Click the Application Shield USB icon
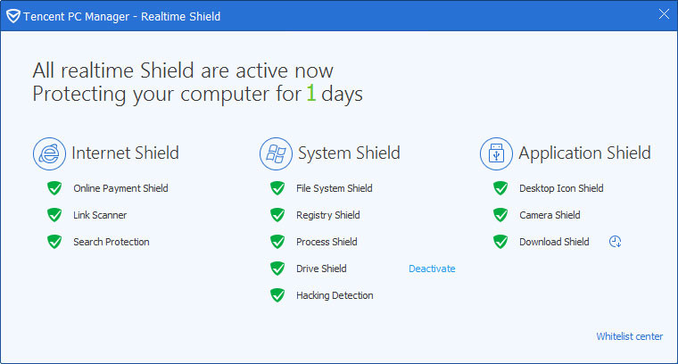The image size is (678, 364). pyautogui.click(x=496, y=153)
